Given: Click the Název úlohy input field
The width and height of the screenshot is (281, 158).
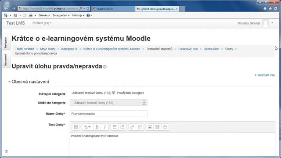Looking at the screenshot, I should [x=108, y=114].
